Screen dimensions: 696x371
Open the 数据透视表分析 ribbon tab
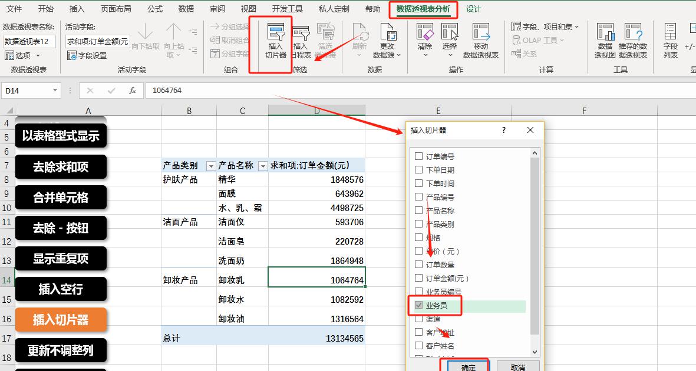coord(423,9)
